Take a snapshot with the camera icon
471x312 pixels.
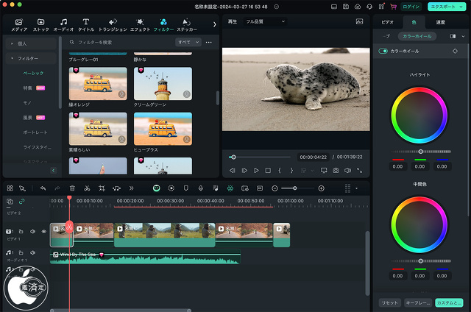point(336,170)
